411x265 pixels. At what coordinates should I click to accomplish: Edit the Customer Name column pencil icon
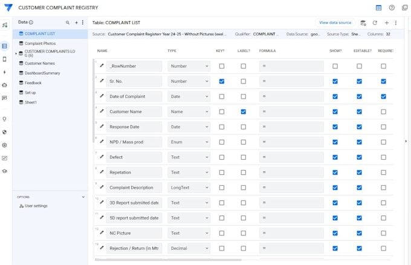point(102,111)
